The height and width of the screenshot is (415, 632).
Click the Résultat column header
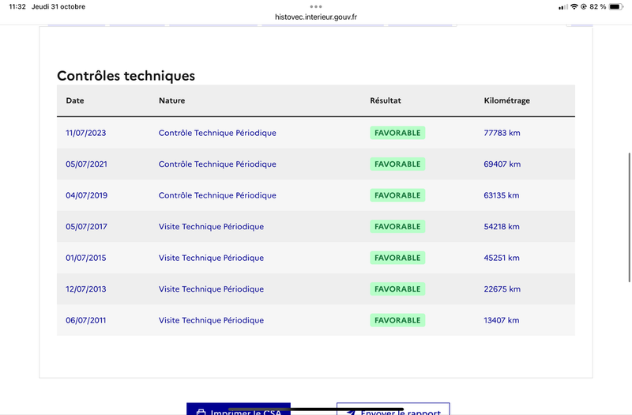point(386,100)
